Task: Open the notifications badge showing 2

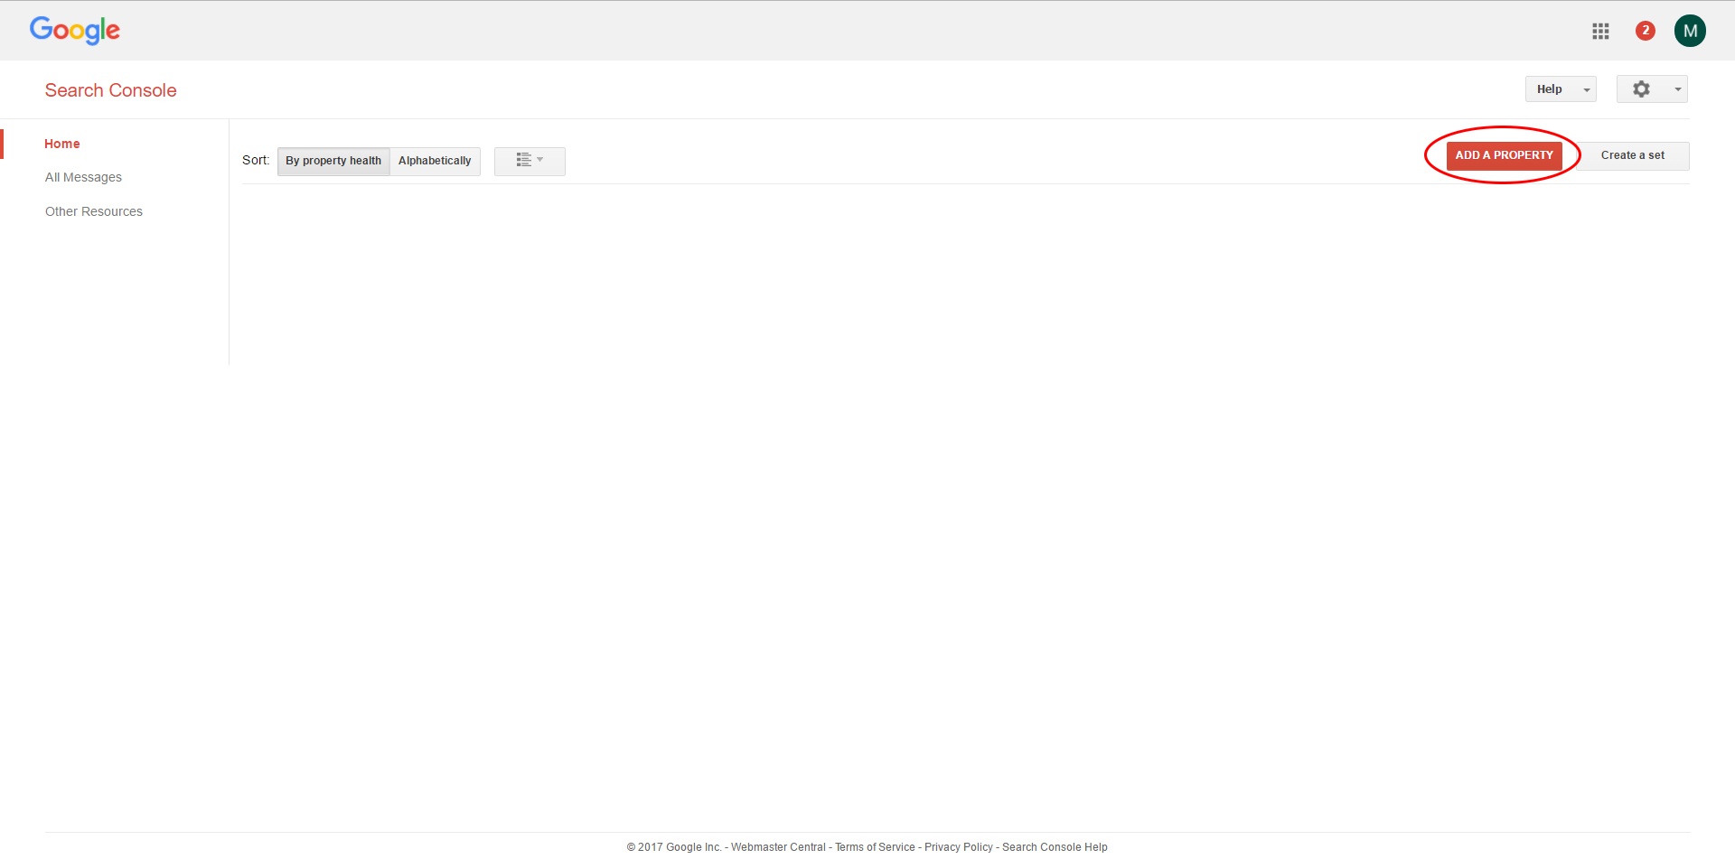Action: 1646,31
